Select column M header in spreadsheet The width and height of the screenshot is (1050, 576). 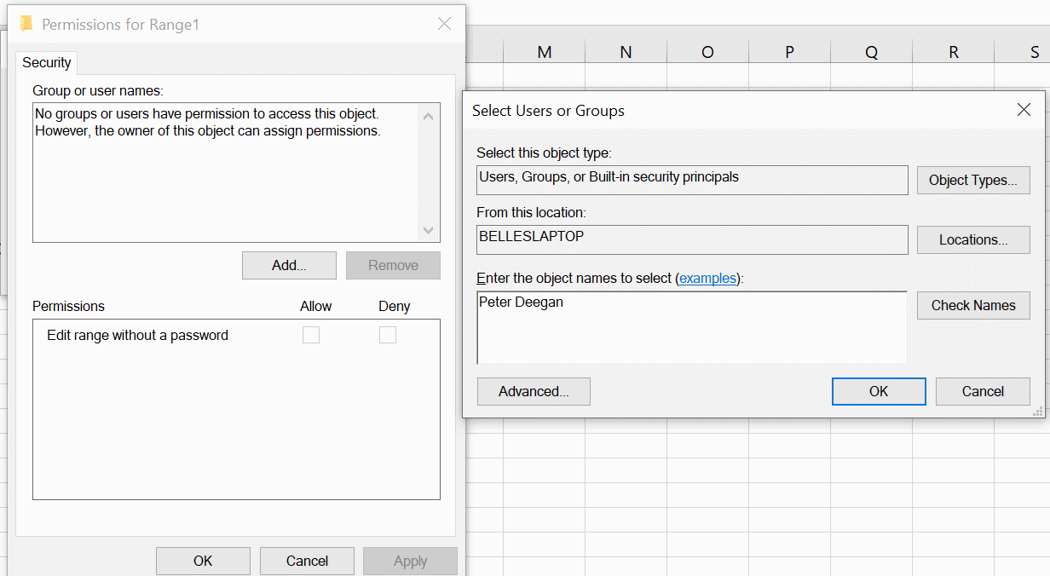(x=544, y=53)
